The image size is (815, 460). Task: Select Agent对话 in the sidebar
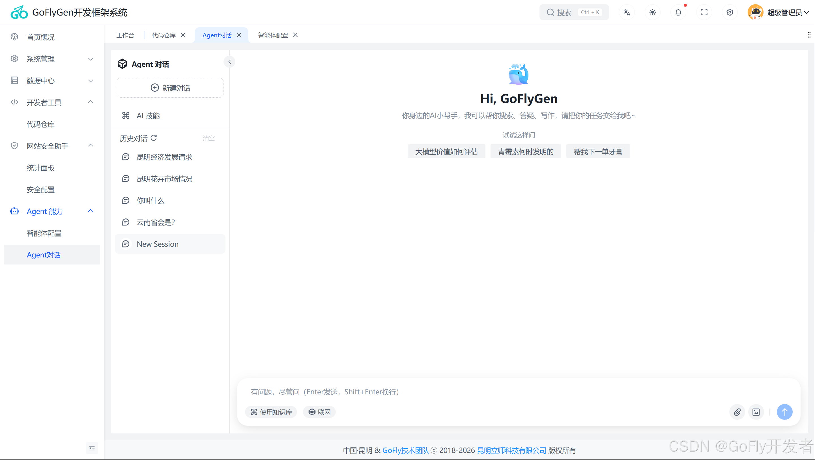(x=52, y=255)
